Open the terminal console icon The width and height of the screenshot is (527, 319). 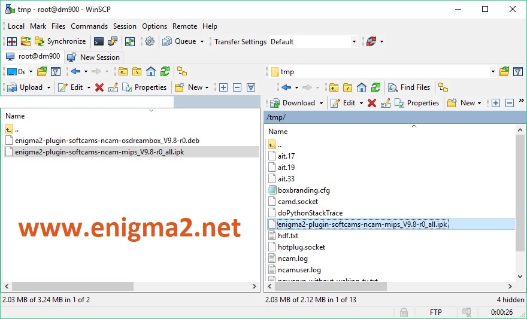point(98,42)
